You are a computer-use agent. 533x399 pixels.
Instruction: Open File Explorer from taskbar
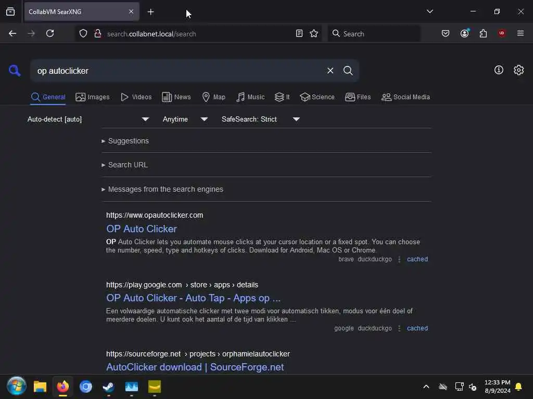click(40, 387)
